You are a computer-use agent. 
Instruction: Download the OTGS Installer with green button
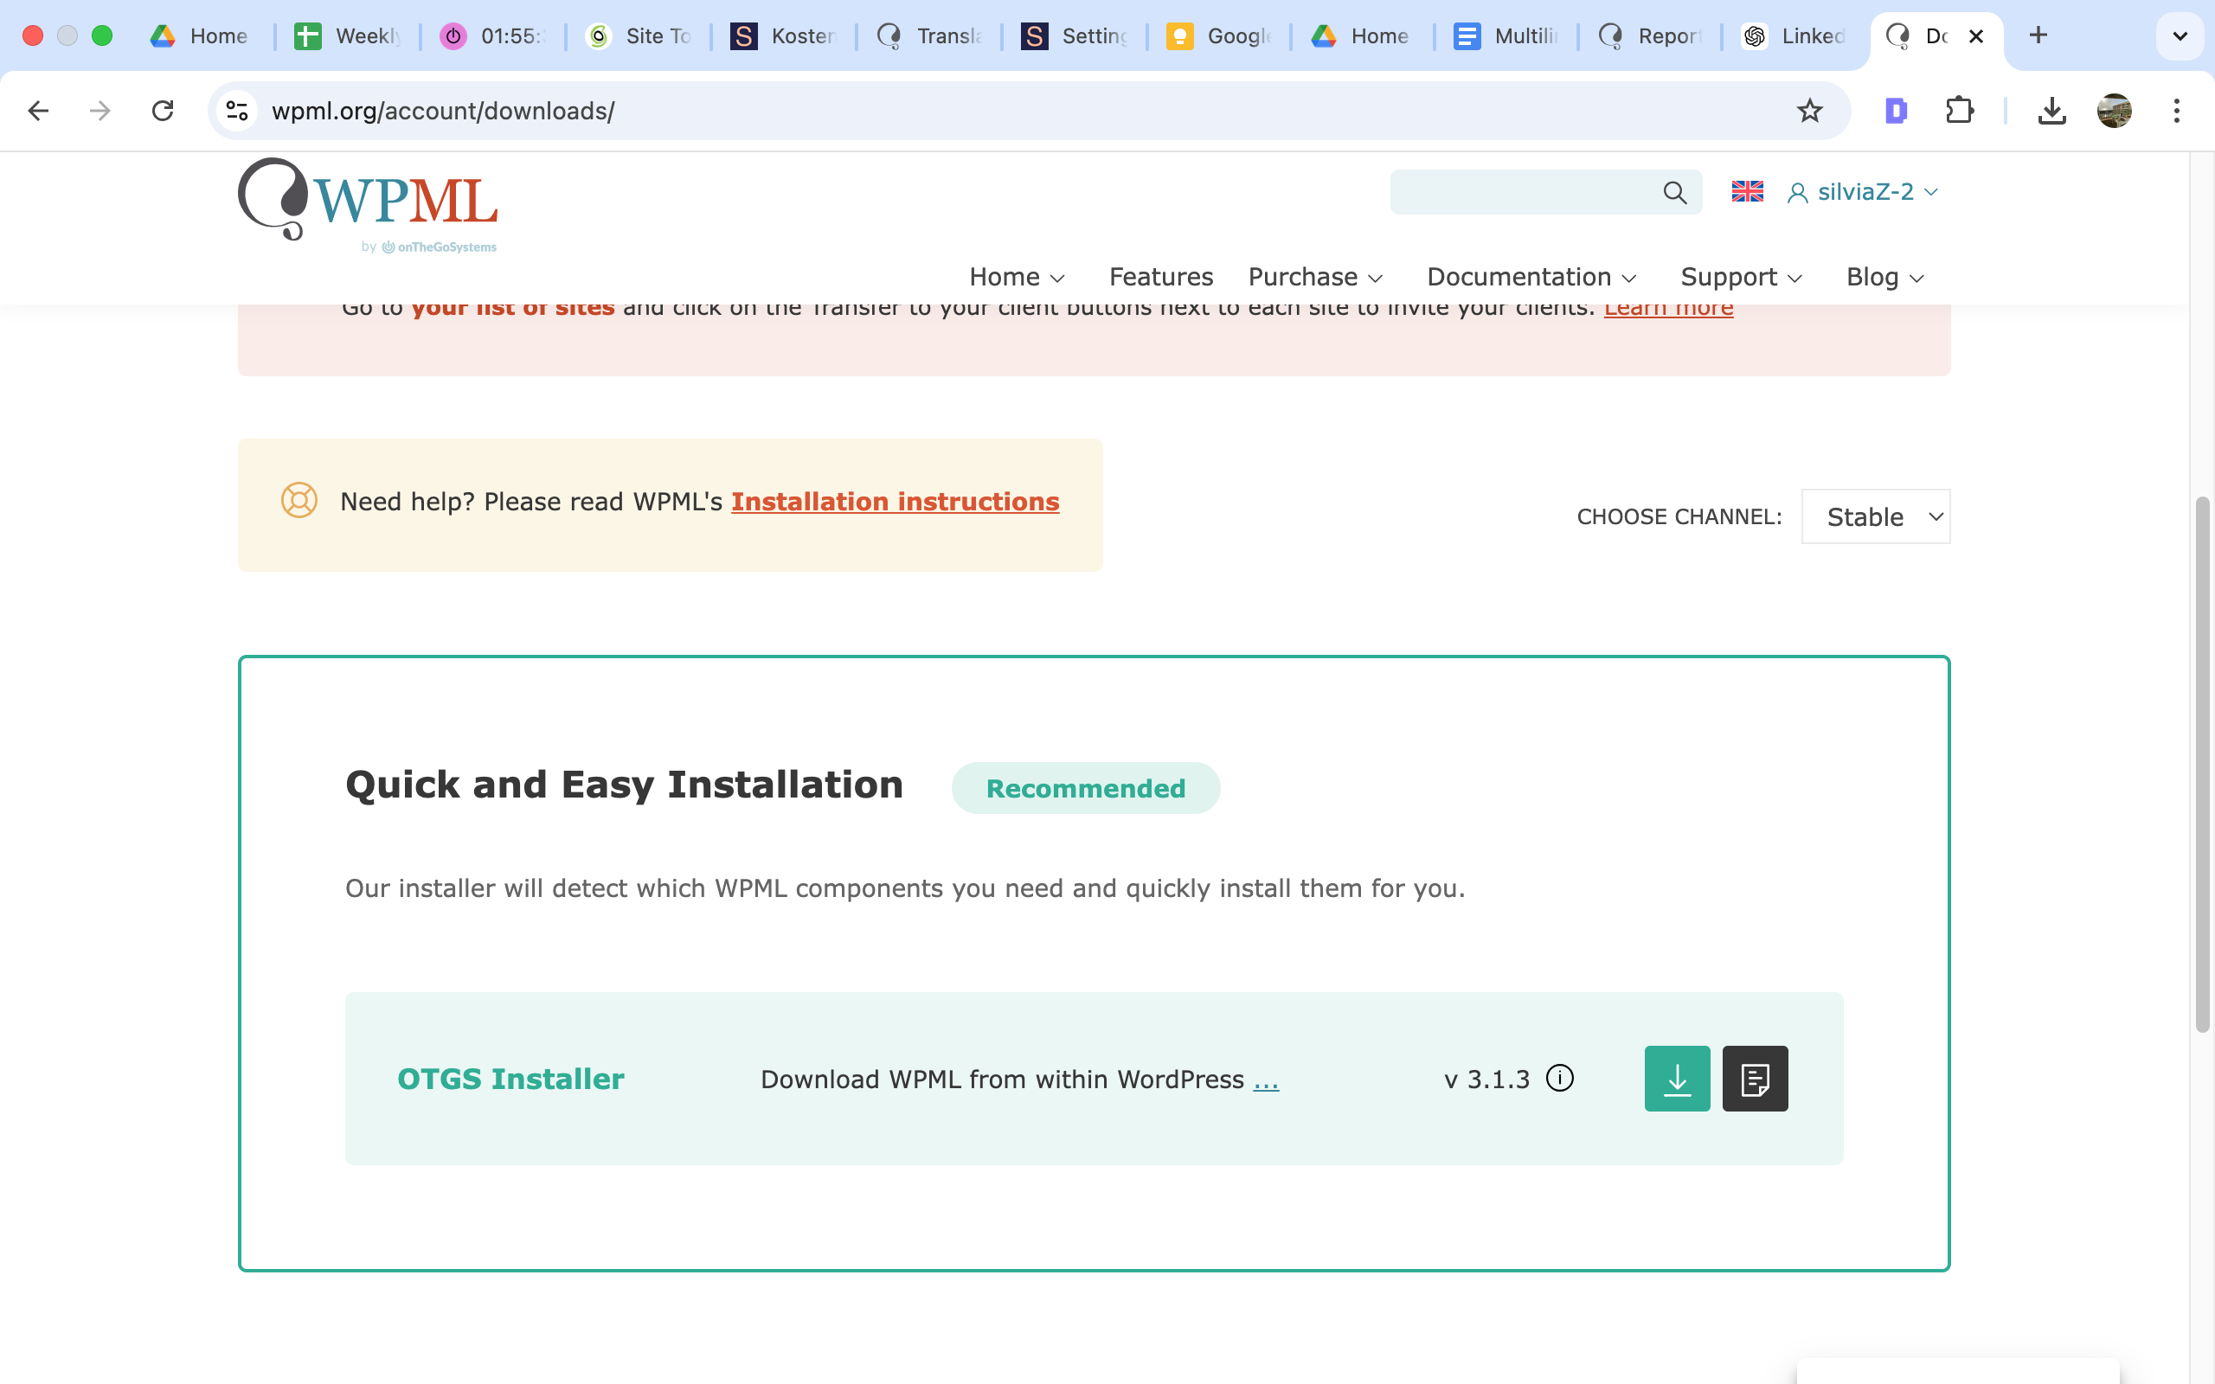[x=1677, y=1079]
